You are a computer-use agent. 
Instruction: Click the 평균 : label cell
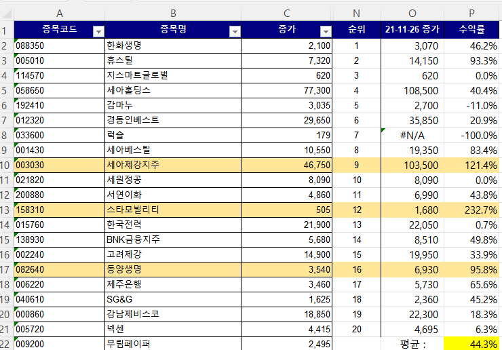click(x=412, y=344)
